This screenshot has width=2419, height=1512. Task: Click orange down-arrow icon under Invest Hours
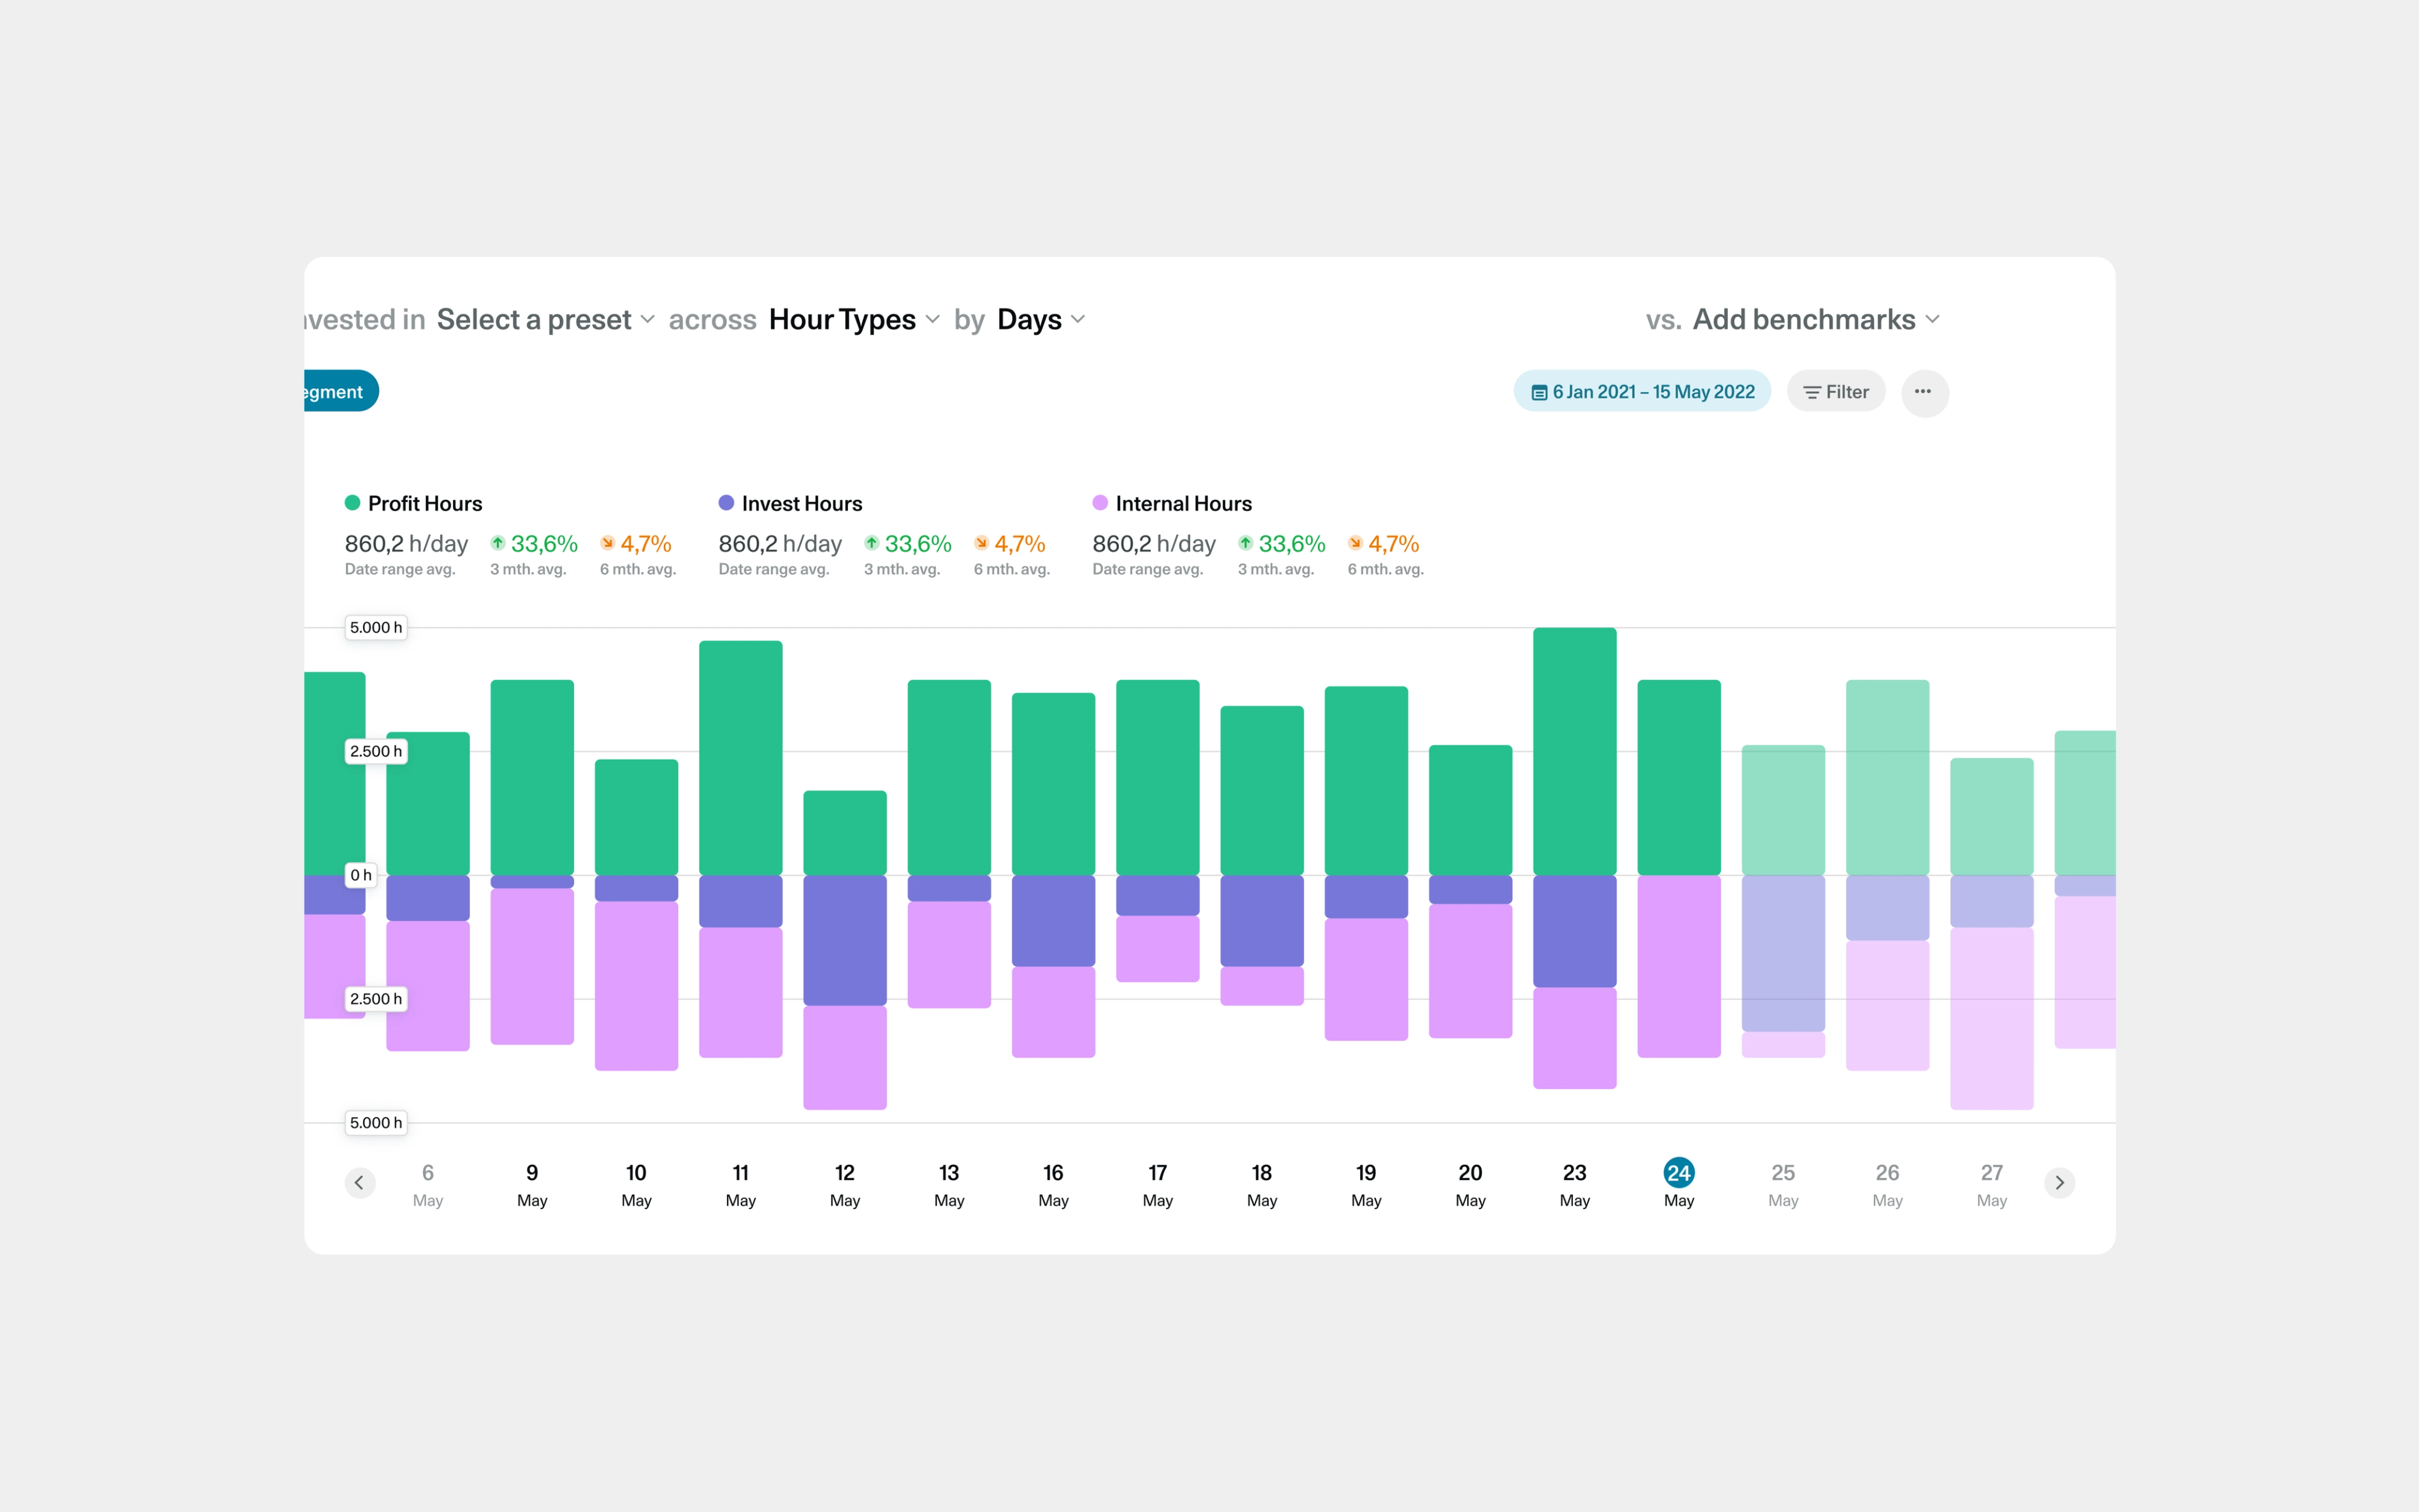[x=981, y=543]
